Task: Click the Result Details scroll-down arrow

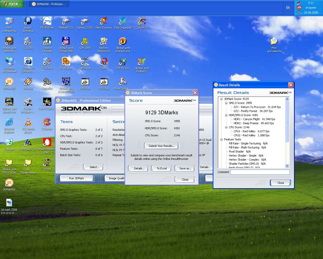Action: [x=287, y=166]
